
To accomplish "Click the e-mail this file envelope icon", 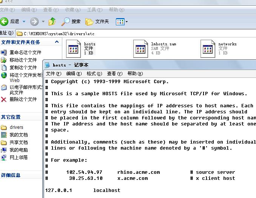I will click(4, 87).
